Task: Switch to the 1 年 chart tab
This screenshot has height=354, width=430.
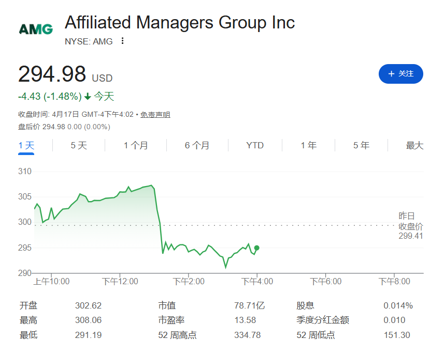Action: click(309, 145)
